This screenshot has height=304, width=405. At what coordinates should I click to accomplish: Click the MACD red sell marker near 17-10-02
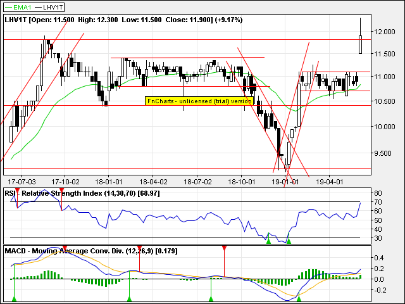[65, 248]
